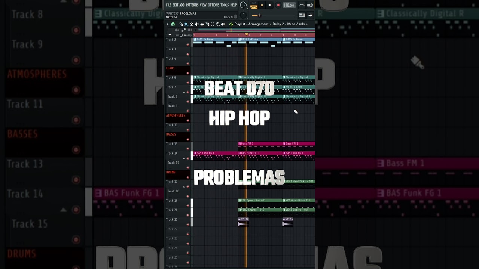Click the right-arrow icon in the top panel
The height and width of the screenshot is (269, 479).
(310, 15)
